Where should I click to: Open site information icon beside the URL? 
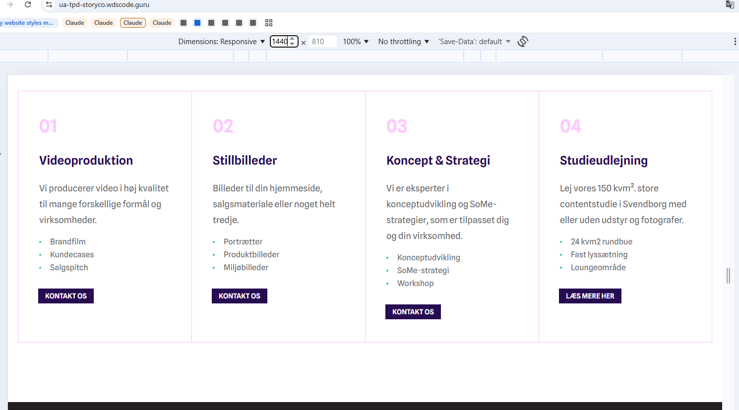[x=49, y=4]
